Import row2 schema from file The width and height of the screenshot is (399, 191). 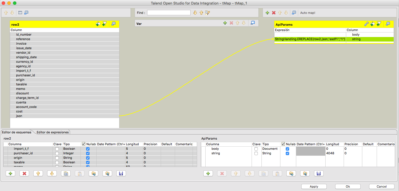pyautogui.click(x=93, y=173)
